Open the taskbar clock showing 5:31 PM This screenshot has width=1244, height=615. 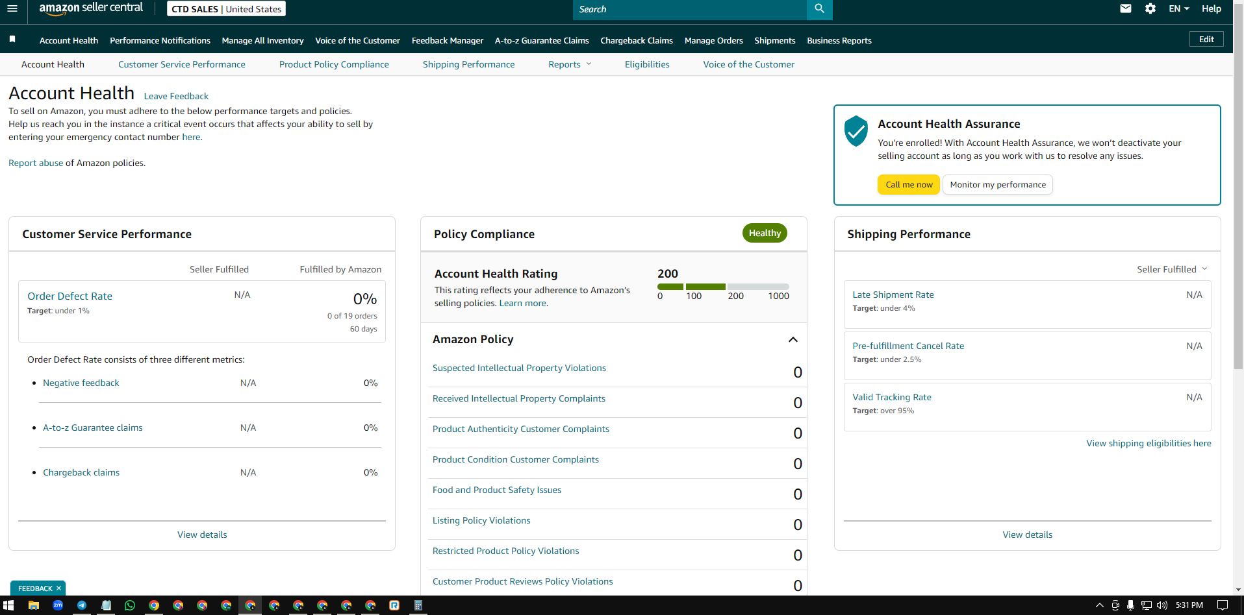click(x=1189, y=605)
